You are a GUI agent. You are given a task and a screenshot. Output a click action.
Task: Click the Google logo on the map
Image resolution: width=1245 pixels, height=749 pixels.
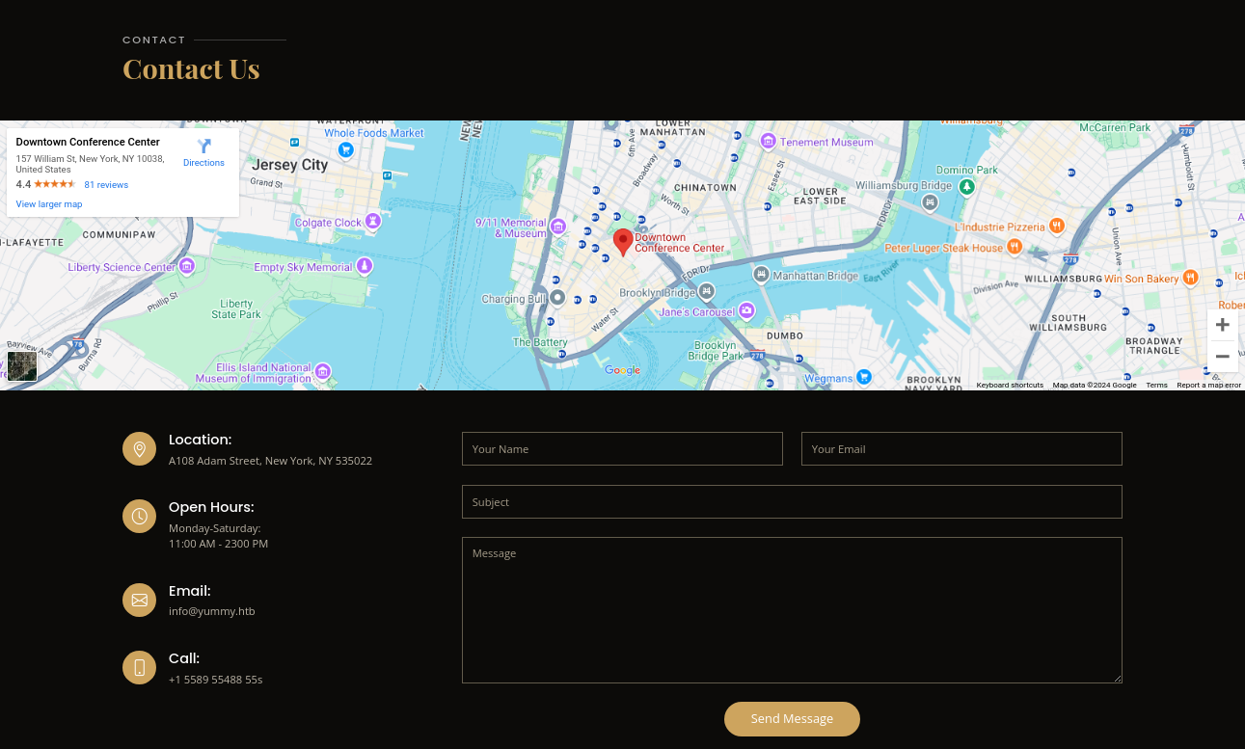coord(622,370)
